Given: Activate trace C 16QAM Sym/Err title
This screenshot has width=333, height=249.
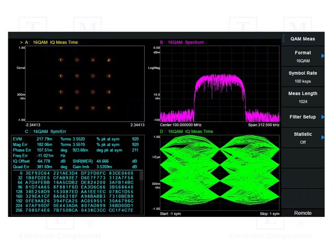Looking at the screenshot, I should (x=45, y=131).
